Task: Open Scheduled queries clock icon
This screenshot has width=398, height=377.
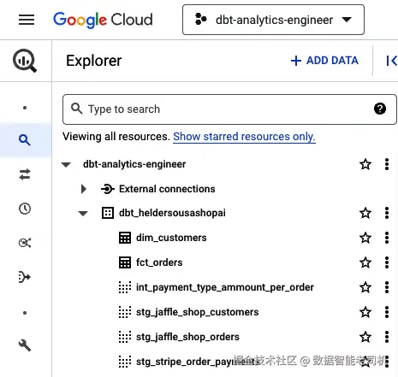Action: [x=25, y=209]
